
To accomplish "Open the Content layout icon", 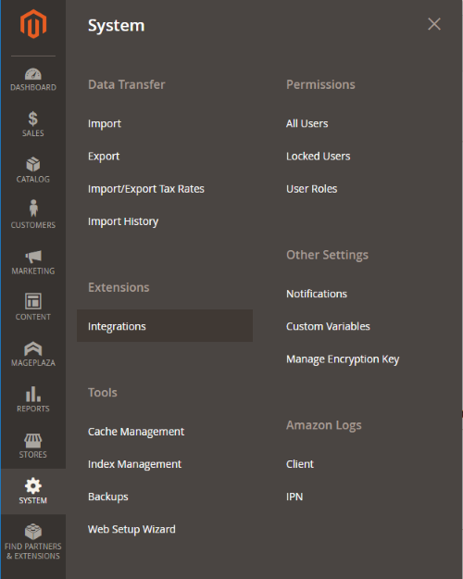I will [33, 301].
